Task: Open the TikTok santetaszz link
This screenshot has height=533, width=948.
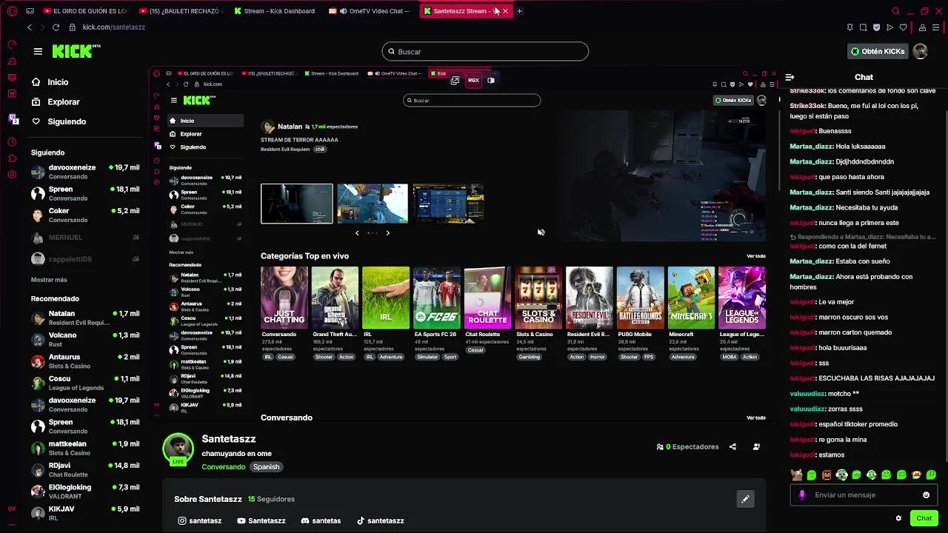Action: [381, 521]
